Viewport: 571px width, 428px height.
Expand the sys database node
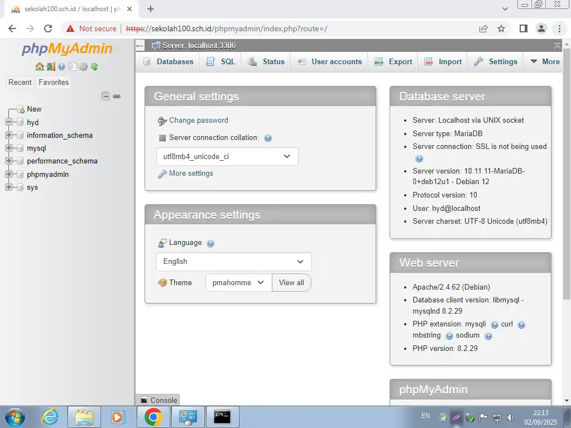tap(9, 187)
